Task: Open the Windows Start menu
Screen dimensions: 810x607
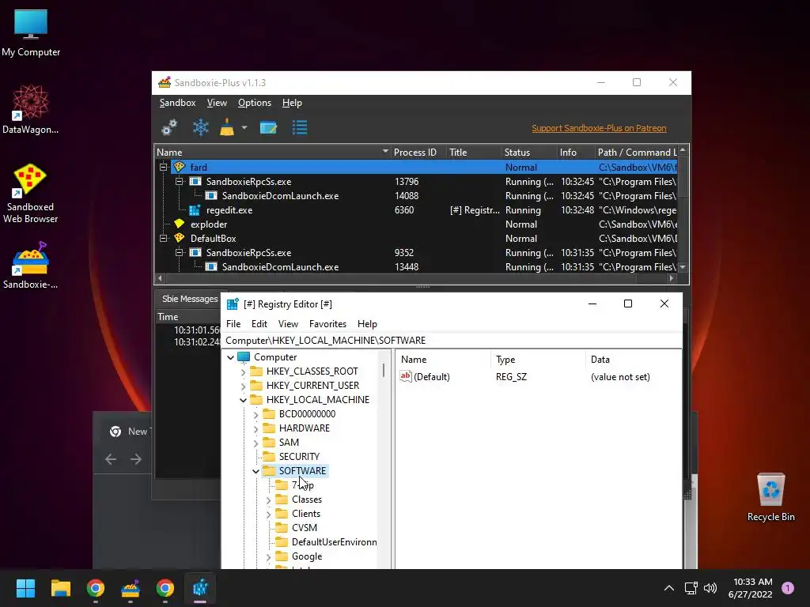Action: point(25,588)
